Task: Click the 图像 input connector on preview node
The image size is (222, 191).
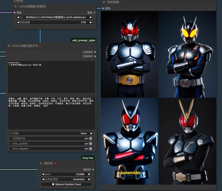Action: pyautogui.click(x=103, y=8)
